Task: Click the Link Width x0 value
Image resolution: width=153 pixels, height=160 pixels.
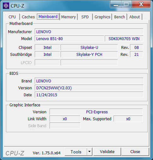Action: pyautogui.click(x=65, y=119)
